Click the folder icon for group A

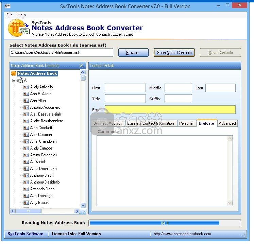tap(20, 80)
